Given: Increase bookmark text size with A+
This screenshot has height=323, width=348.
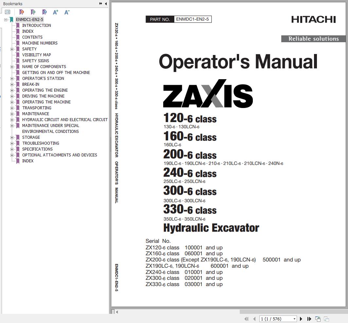Looking at the screenshot, I should 56,12.
